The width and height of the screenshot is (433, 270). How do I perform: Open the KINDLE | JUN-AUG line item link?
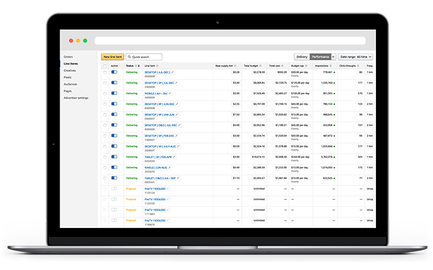click(156, 168)
